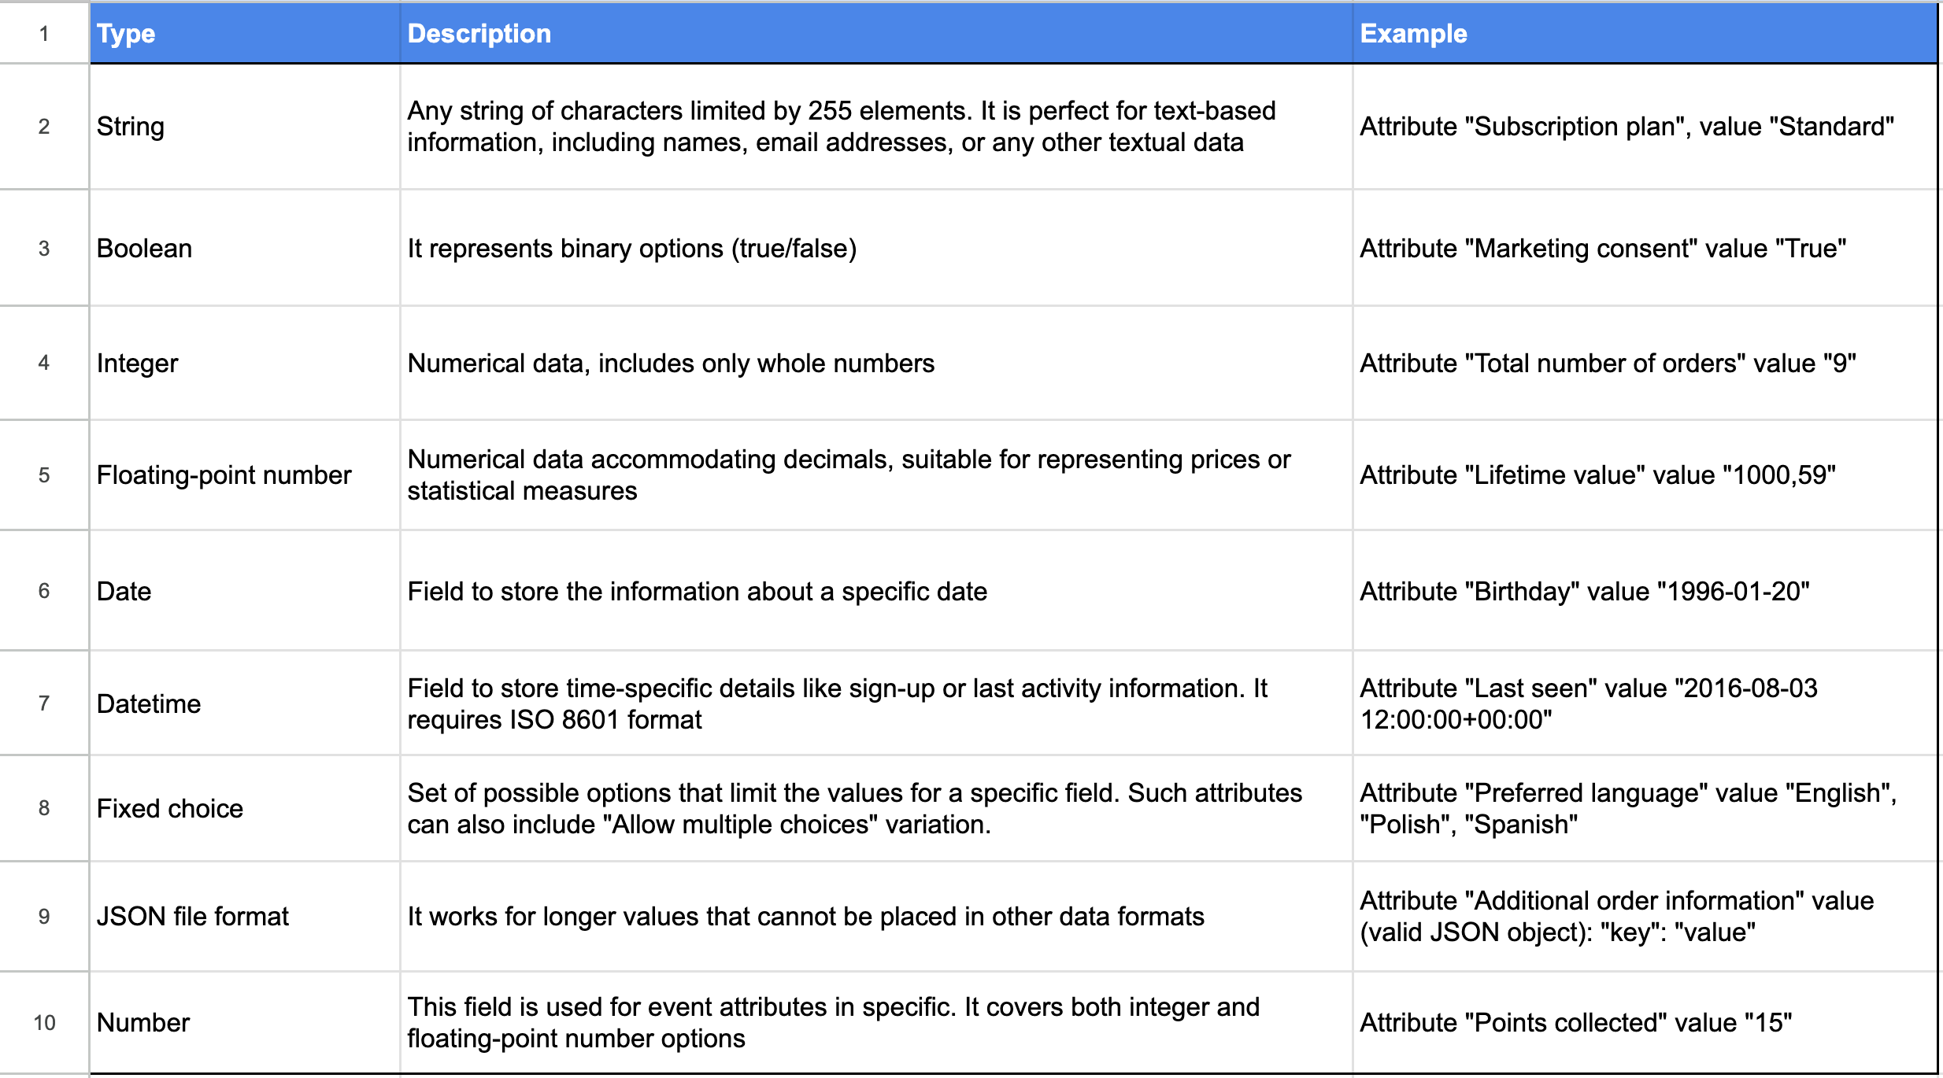Screen dimensions: 1943x1078
Task: Click the ISO 8601 format description cell
Action: point(875,703)
